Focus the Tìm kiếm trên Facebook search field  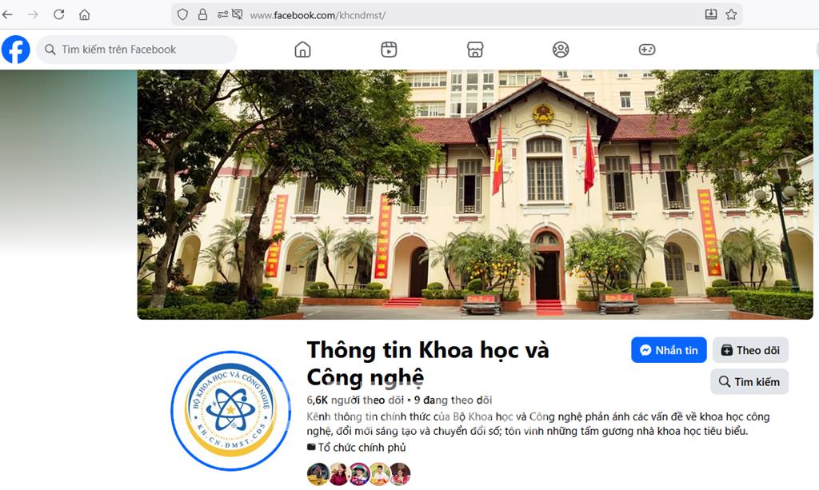137,50
